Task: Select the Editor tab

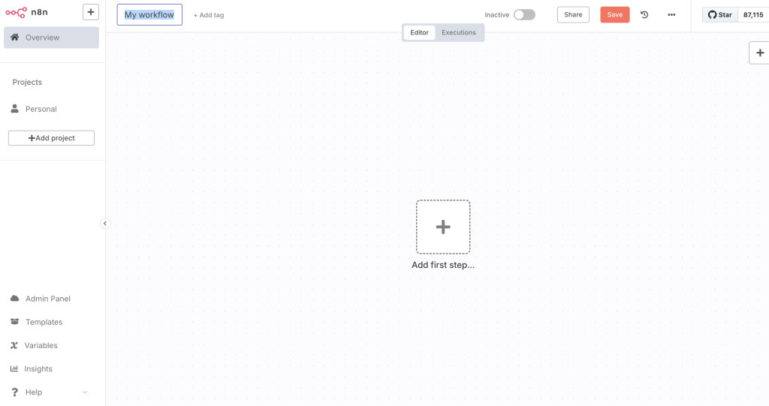Action: (419, 33)
